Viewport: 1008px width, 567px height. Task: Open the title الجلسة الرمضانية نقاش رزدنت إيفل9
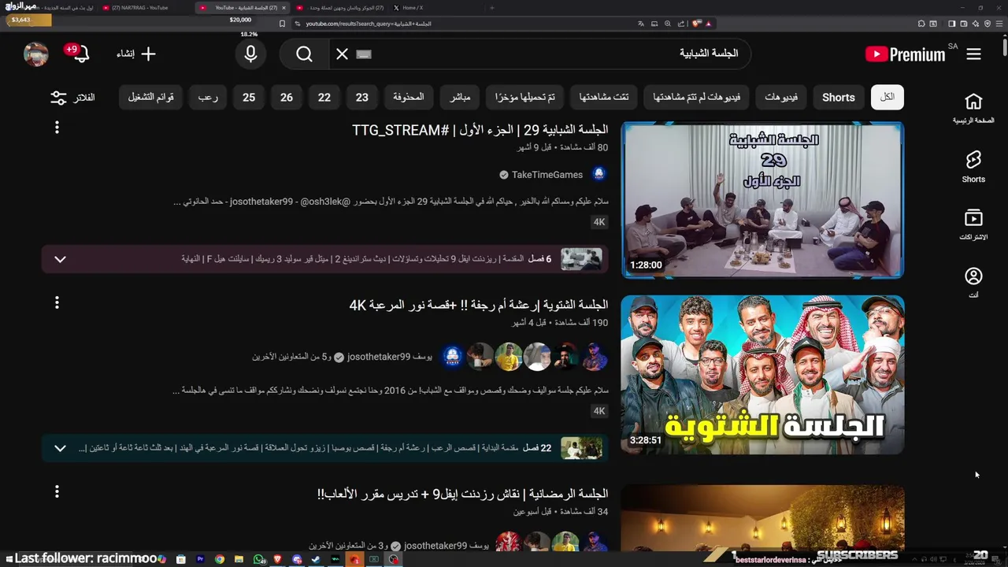[462, 494]
